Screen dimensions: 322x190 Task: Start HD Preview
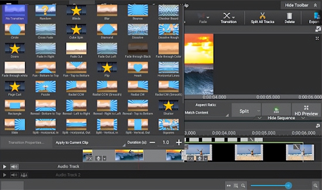[x=306, y=111]
